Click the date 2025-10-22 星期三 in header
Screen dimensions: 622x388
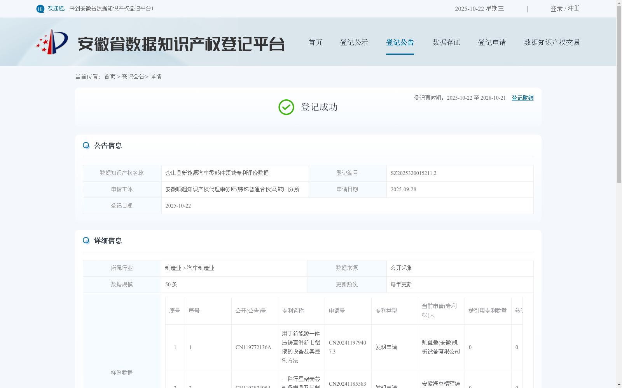(479, 9)
